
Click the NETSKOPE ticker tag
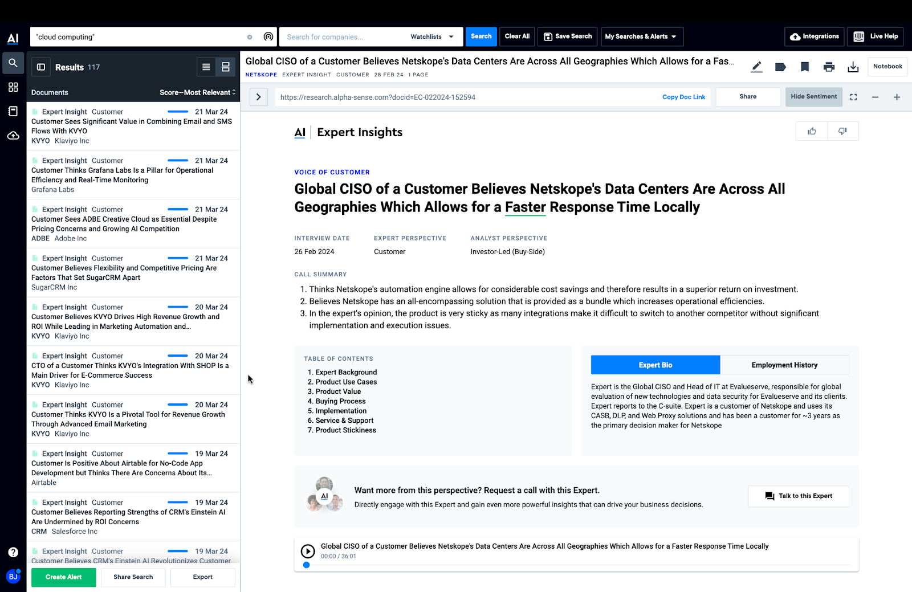click(x=261, y=75)
